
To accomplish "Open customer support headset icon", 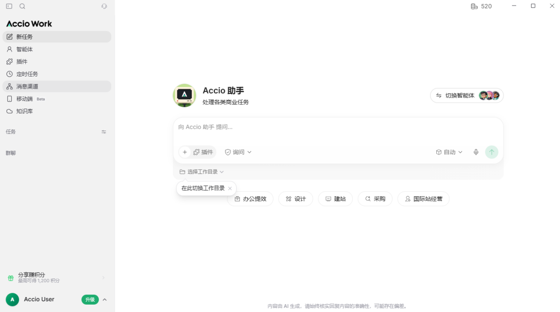I will [104, 7].
